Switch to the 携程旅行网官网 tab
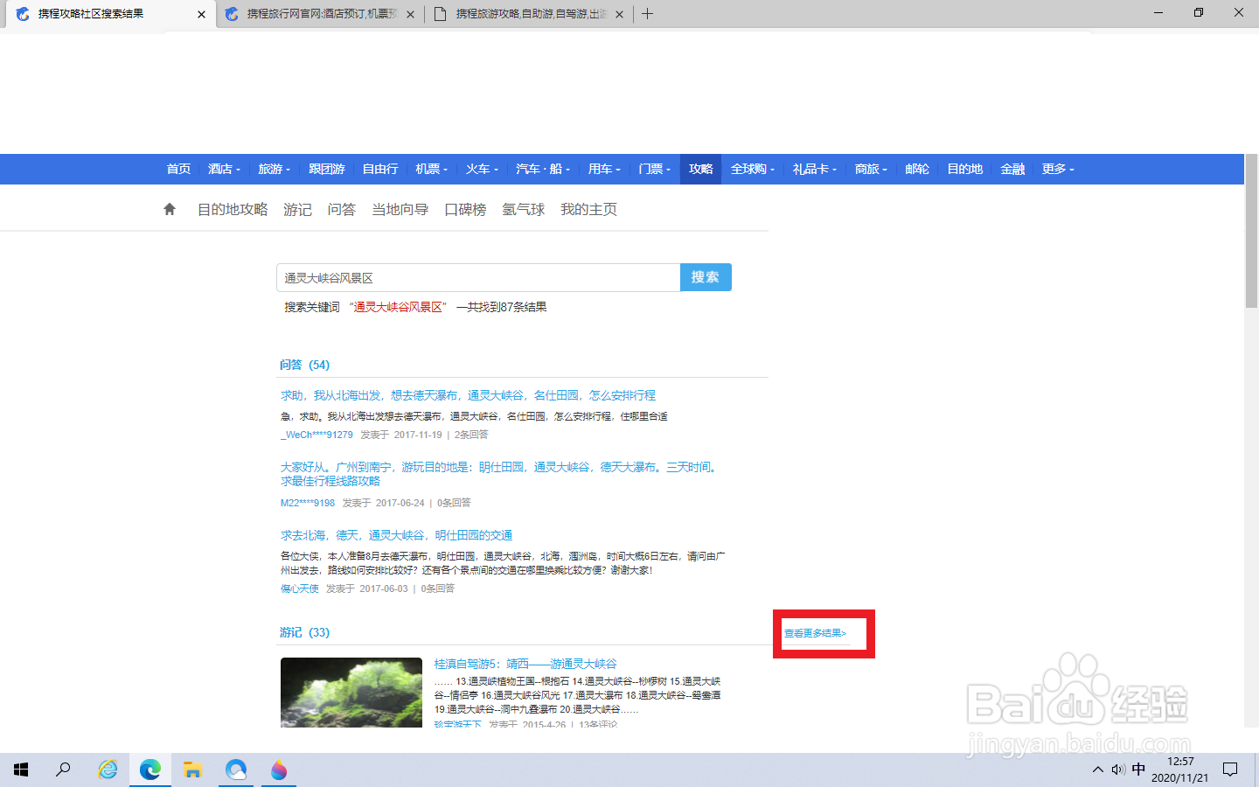1259x787 pixels. point(320,14)
